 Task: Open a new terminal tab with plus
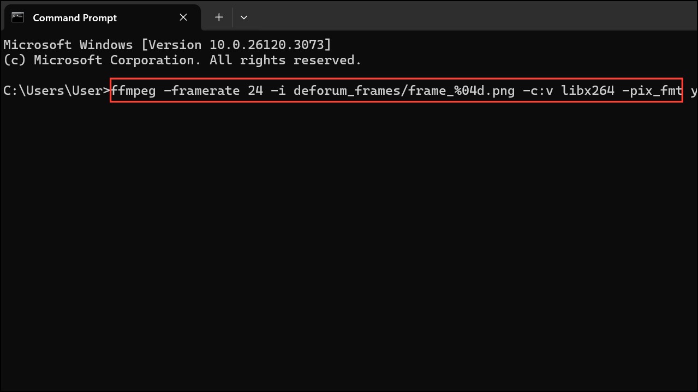pyautogui.click(x=219, y=17)
